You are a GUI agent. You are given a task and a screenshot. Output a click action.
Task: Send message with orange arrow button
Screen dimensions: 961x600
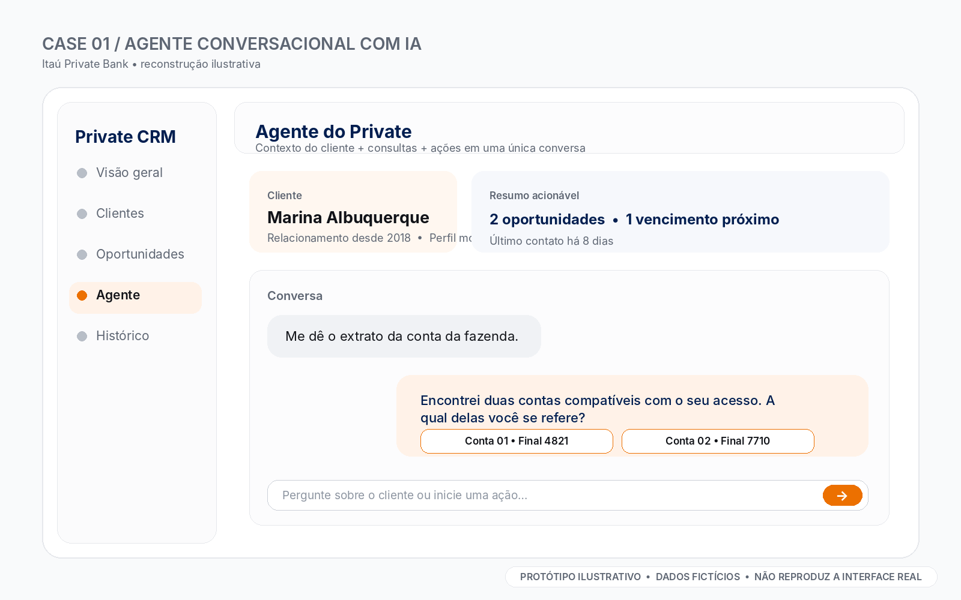coord(842,496)
